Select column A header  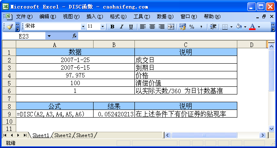coord(55,45)
